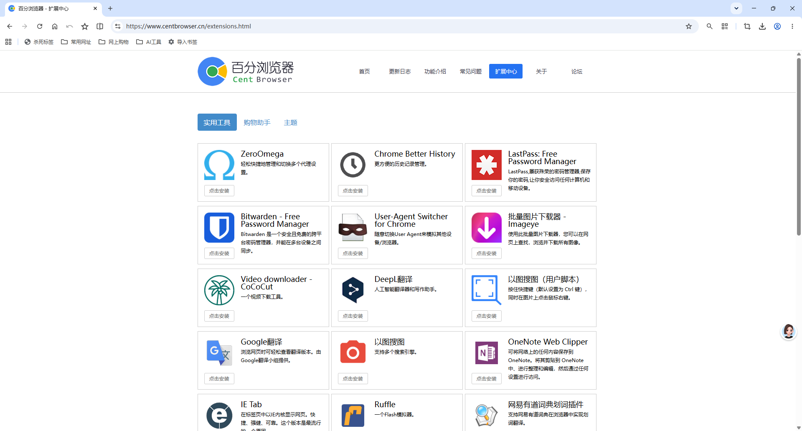The width and height of the screenshot is (802, 431).
Task: Toggle the split view sidebar icon
Action: pos(100,26)
